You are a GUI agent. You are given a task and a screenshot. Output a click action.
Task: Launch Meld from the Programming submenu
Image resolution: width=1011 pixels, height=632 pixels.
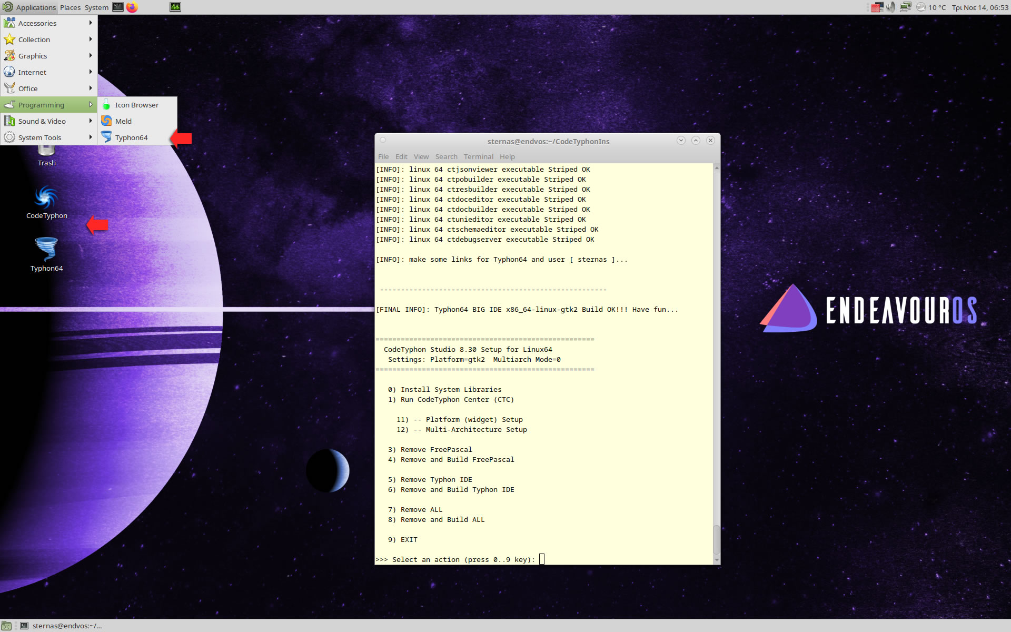137,121
